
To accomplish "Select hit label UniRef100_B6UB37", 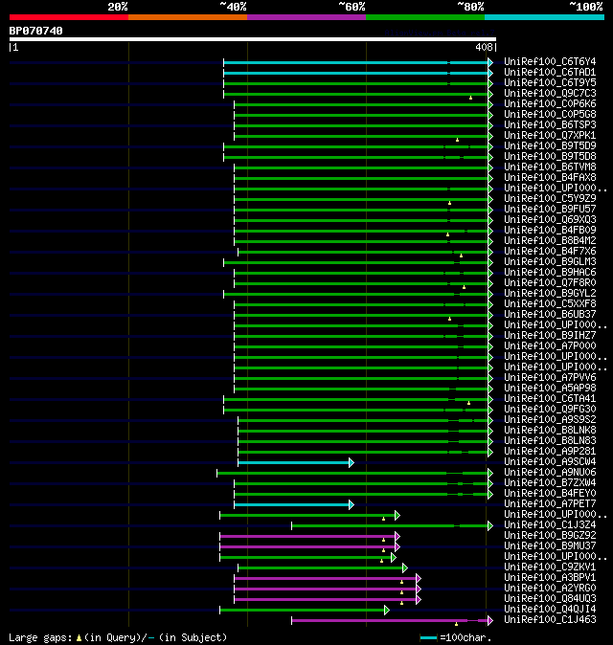I will click(x=550, y=314).
